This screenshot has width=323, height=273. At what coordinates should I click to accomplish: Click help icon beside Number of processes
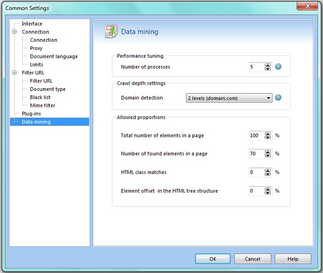(x=278, y=66)
